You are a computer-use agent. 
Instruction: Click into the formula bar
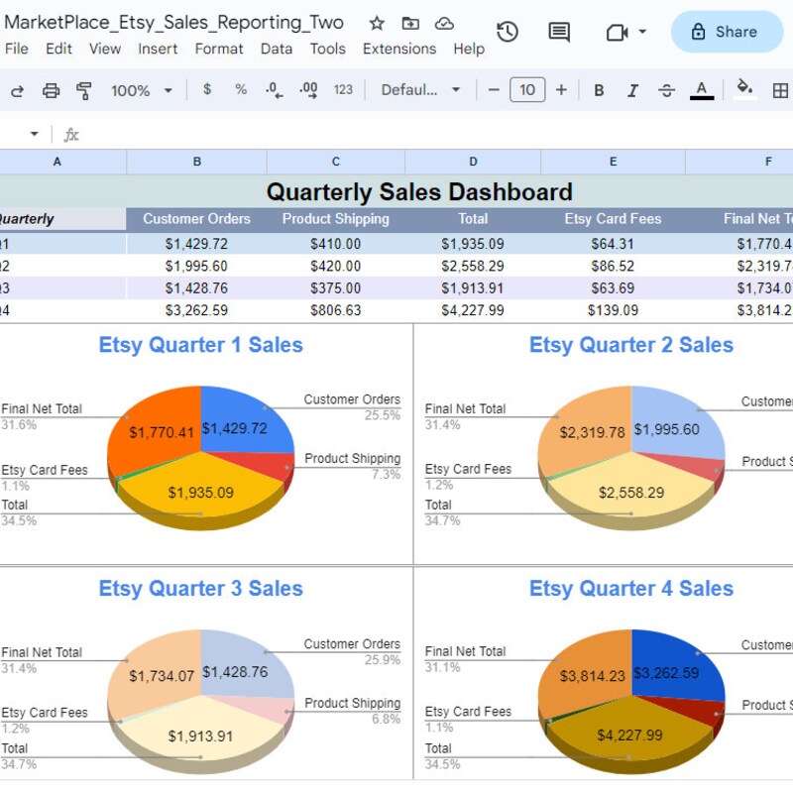435,135
